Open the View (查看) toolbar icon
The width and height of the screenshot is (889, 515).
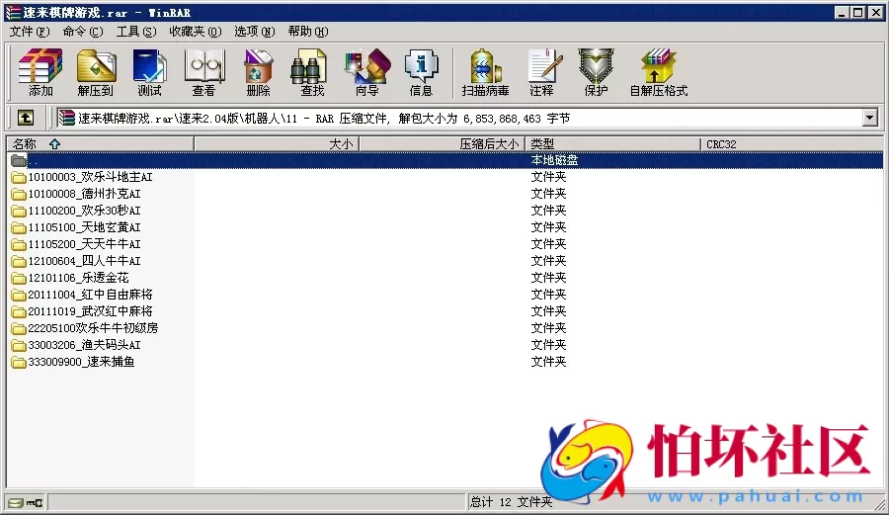pyautogui.click(x=204, y=72)
